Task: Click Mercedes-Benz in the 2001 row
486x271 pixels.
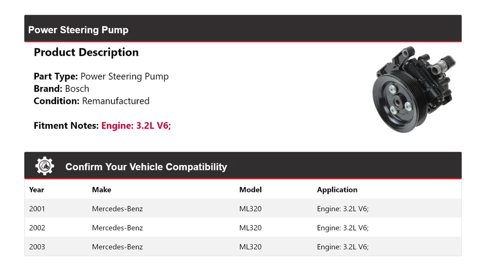Action: 117,208
